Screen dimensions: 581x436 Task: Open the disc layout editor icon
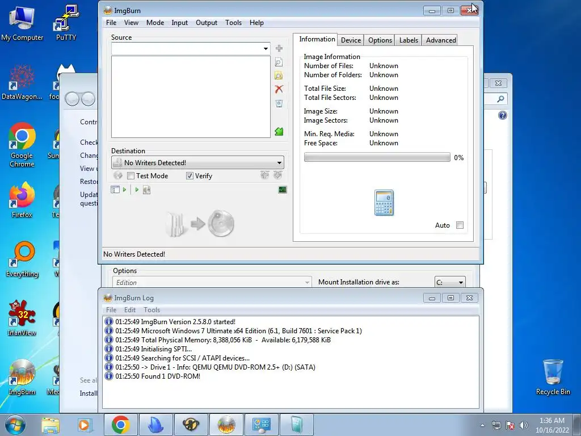click(115, 190)
